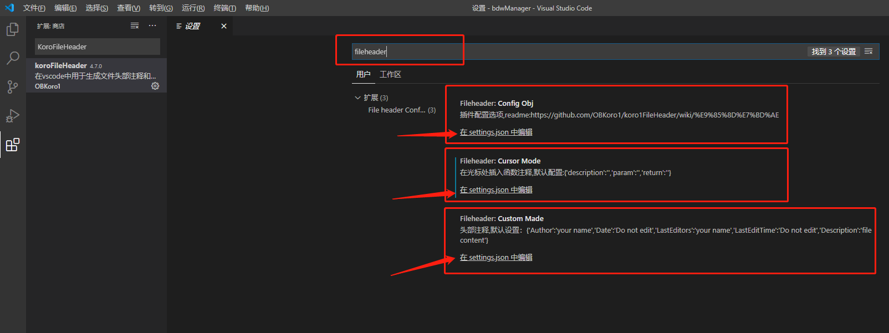
Task: Click koroFileHeader manage gear icon
Action: 155,86
